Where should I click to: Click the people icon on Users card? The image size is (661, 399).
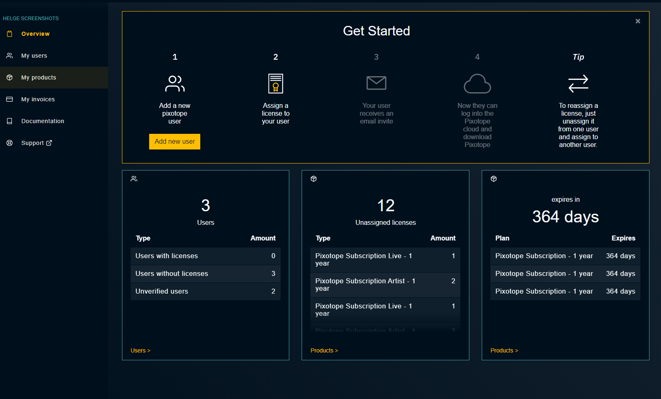[134, 179]
